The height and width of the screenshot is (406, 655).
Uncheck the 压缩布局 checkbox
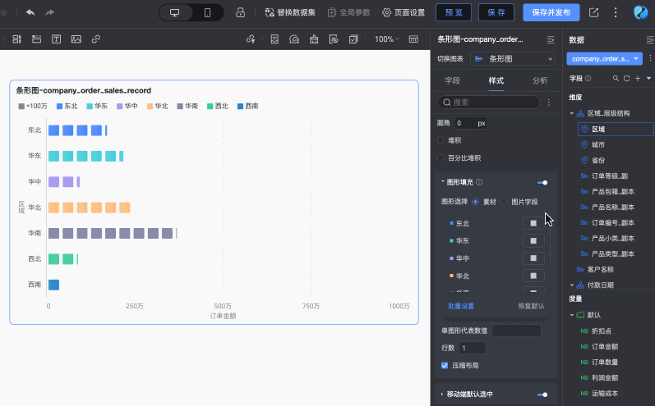[x=445, y=365]
